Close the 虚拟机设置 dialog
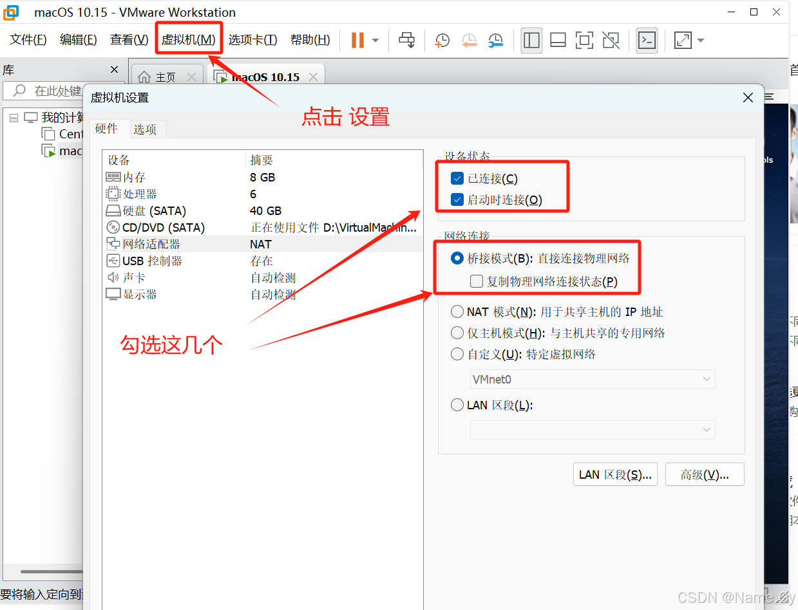Viewport: 798px width, 610px height. click(x=748, y=98)
